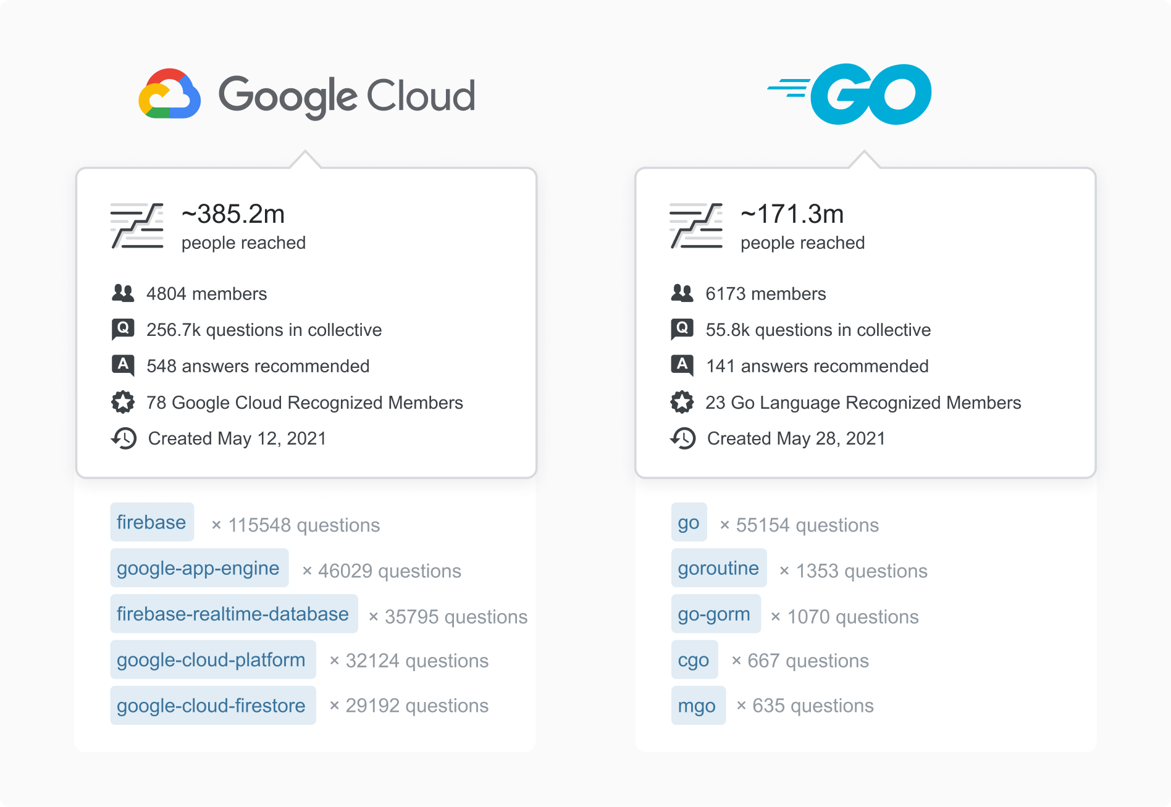
Task: Click Q icon next to 55.8k questions
Action: click(x=682, y=329)
